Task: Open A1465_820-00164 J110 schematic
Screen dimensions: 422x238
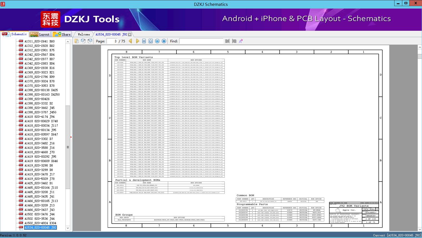Action: click(x=41, y=188)
